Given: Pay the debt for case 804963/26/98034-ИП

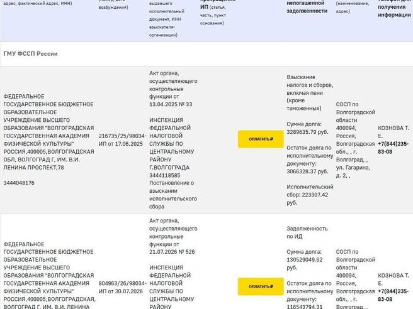Looking at the screenshot, I should tap(261, 286).
